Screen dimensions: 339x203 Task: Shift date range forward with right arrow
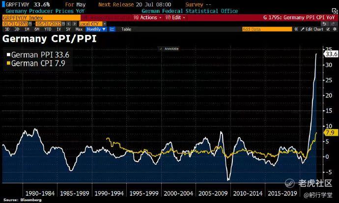tap(74, 24)
